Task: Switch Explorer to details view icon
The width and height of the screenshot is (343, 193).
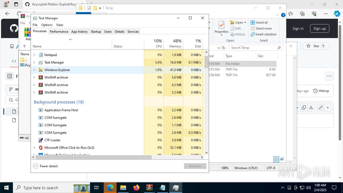Action: coord(276,159)
